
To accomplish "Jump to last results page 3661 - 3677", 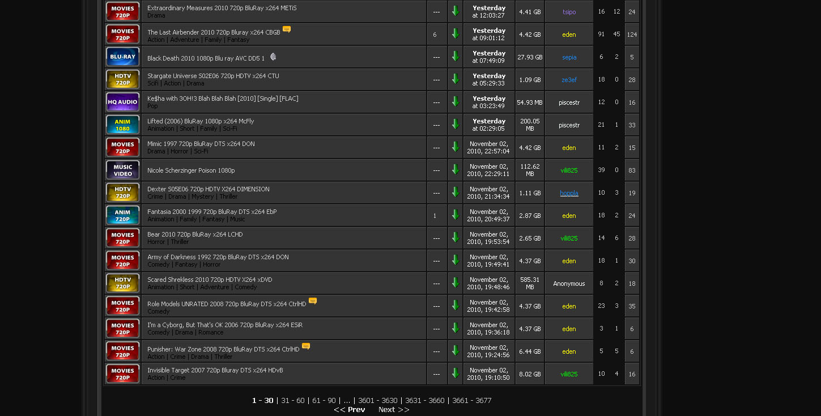I will pos(471,401).
